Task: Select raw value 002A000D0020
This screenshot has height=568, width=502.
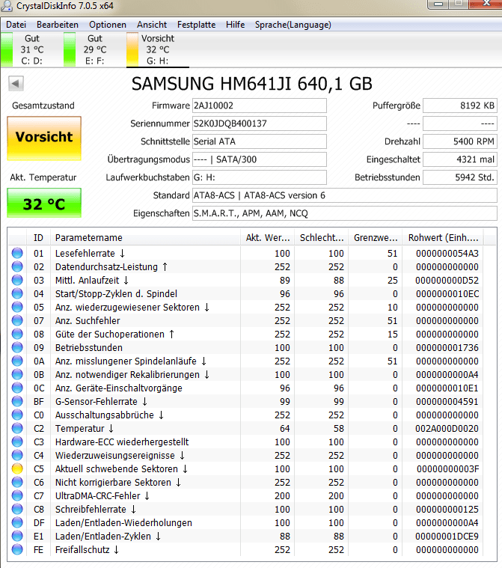Action: pos(447,429)
